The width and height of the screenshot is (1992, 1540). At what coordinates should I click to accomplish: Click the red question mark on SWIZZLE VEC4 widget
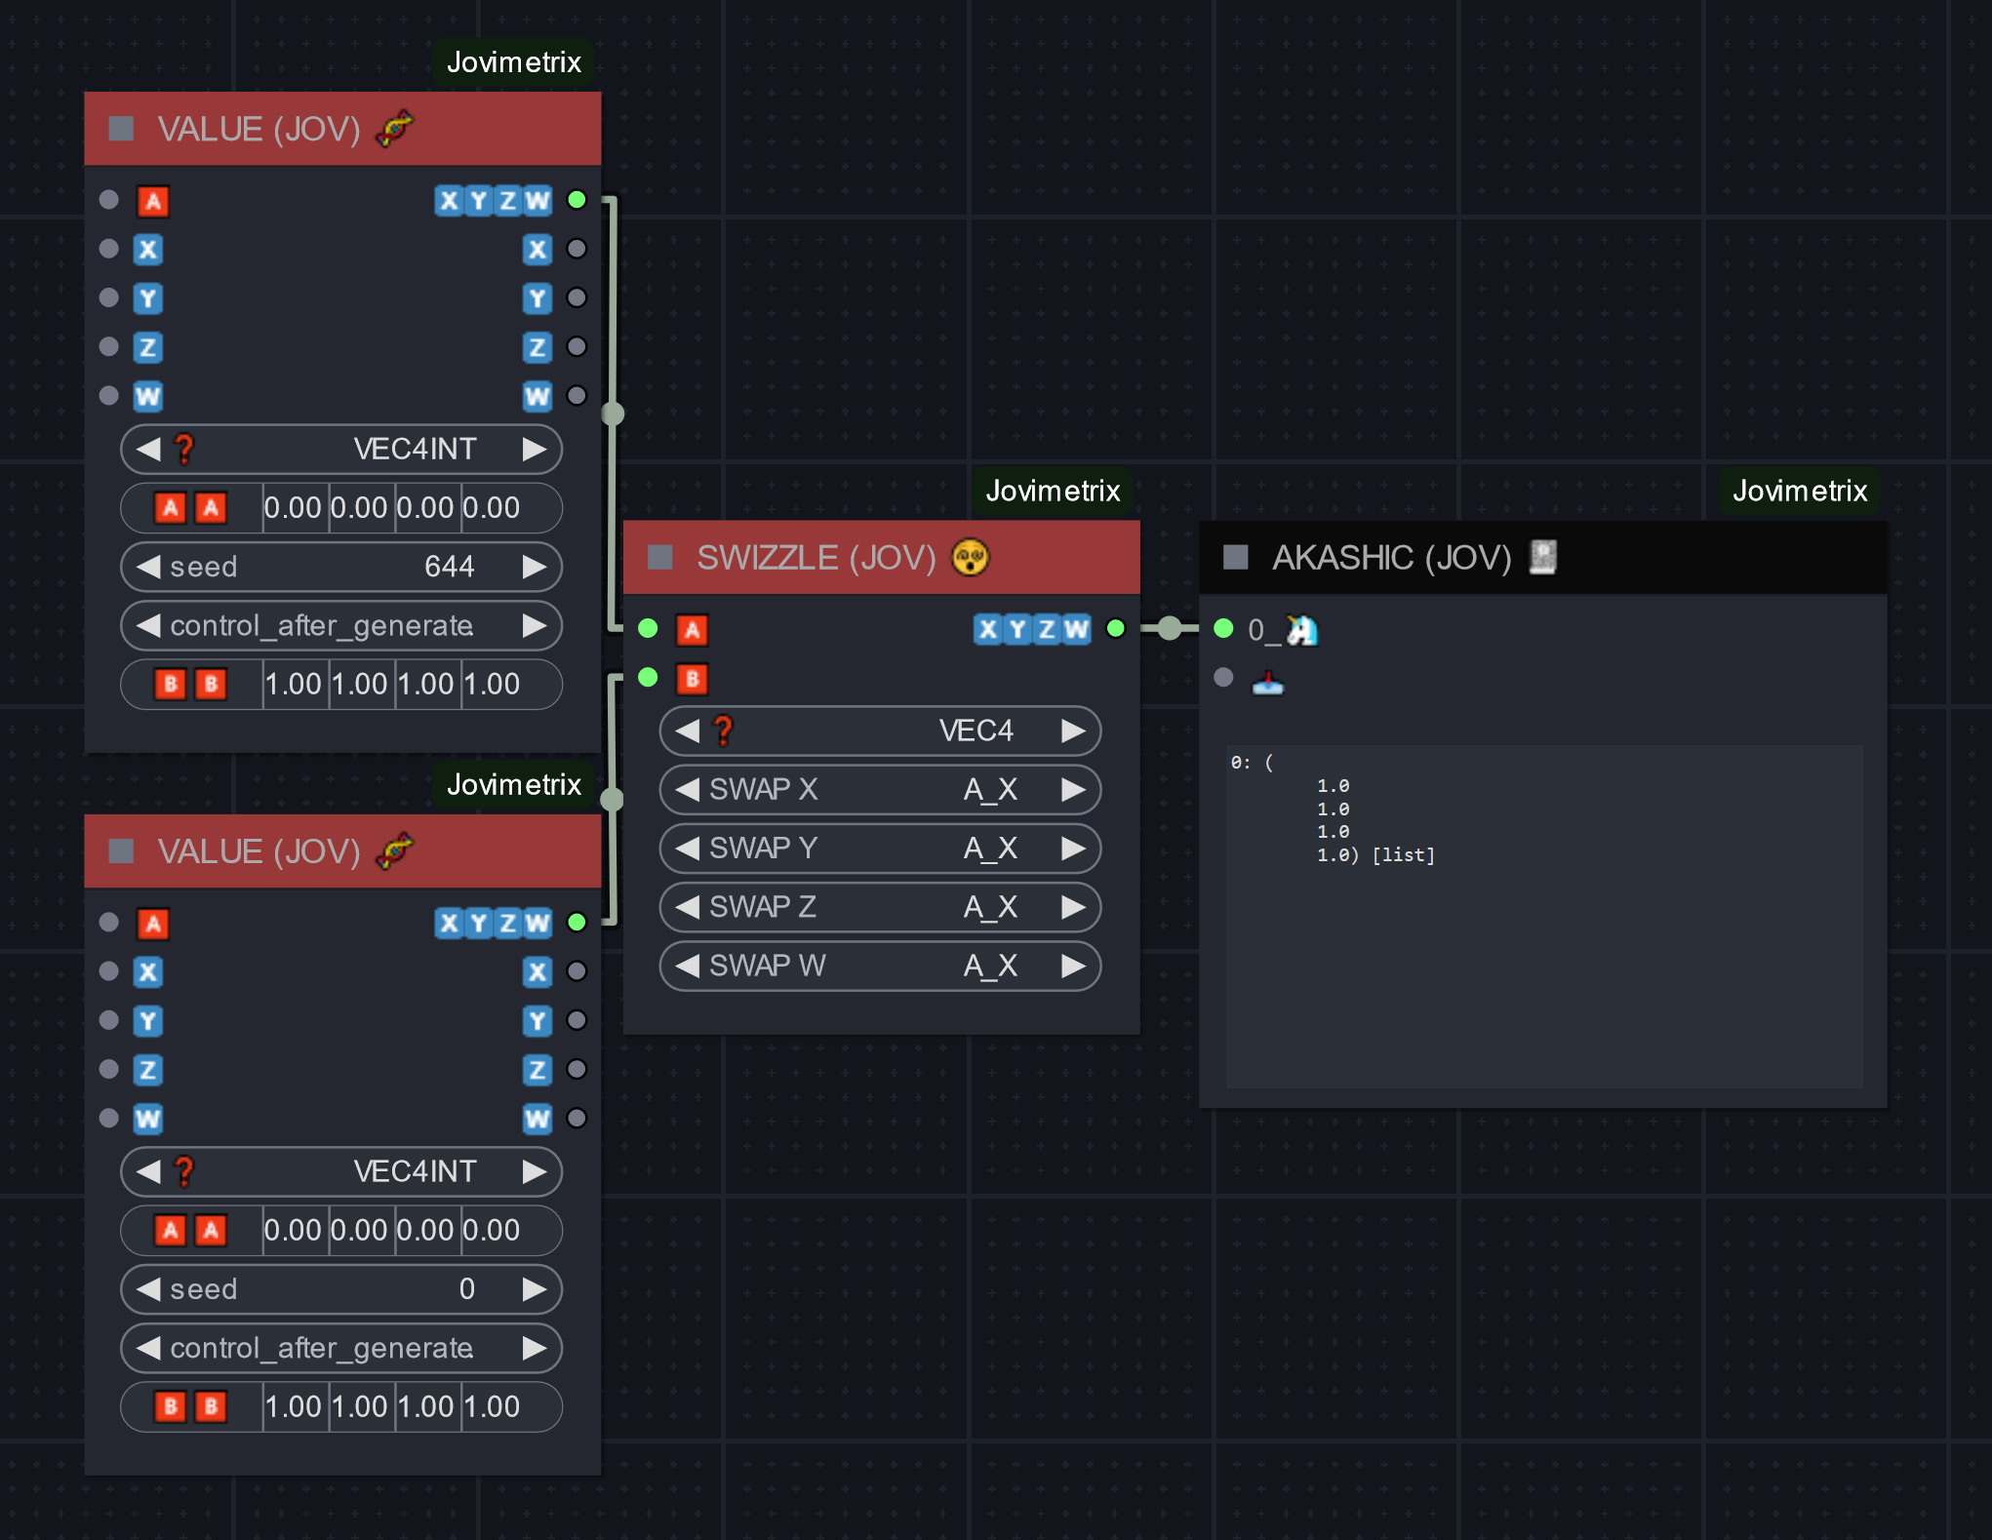[723, 731]
